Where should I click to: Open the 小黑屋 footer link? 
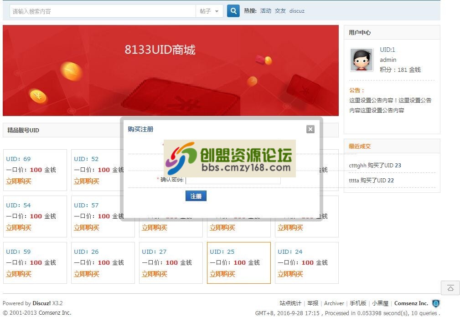tap(380, 303)
